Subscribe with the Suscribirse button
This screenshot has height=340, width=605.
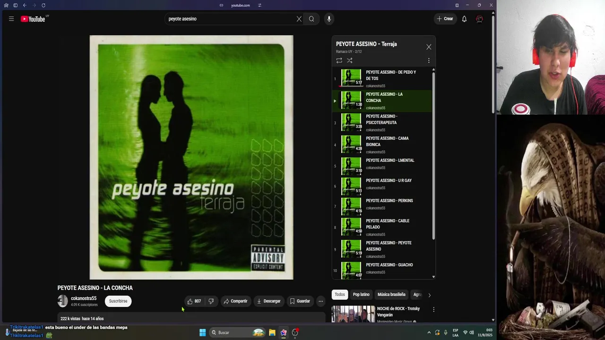[118, 301]
